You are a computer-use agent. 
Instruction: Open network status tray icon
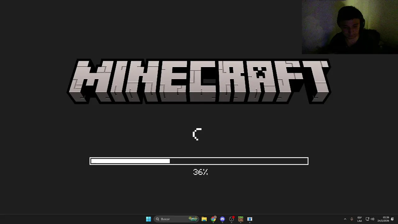(x=367, y=219)
